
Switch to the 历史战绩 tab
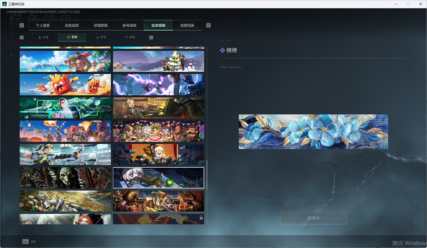tap(72, 26)
